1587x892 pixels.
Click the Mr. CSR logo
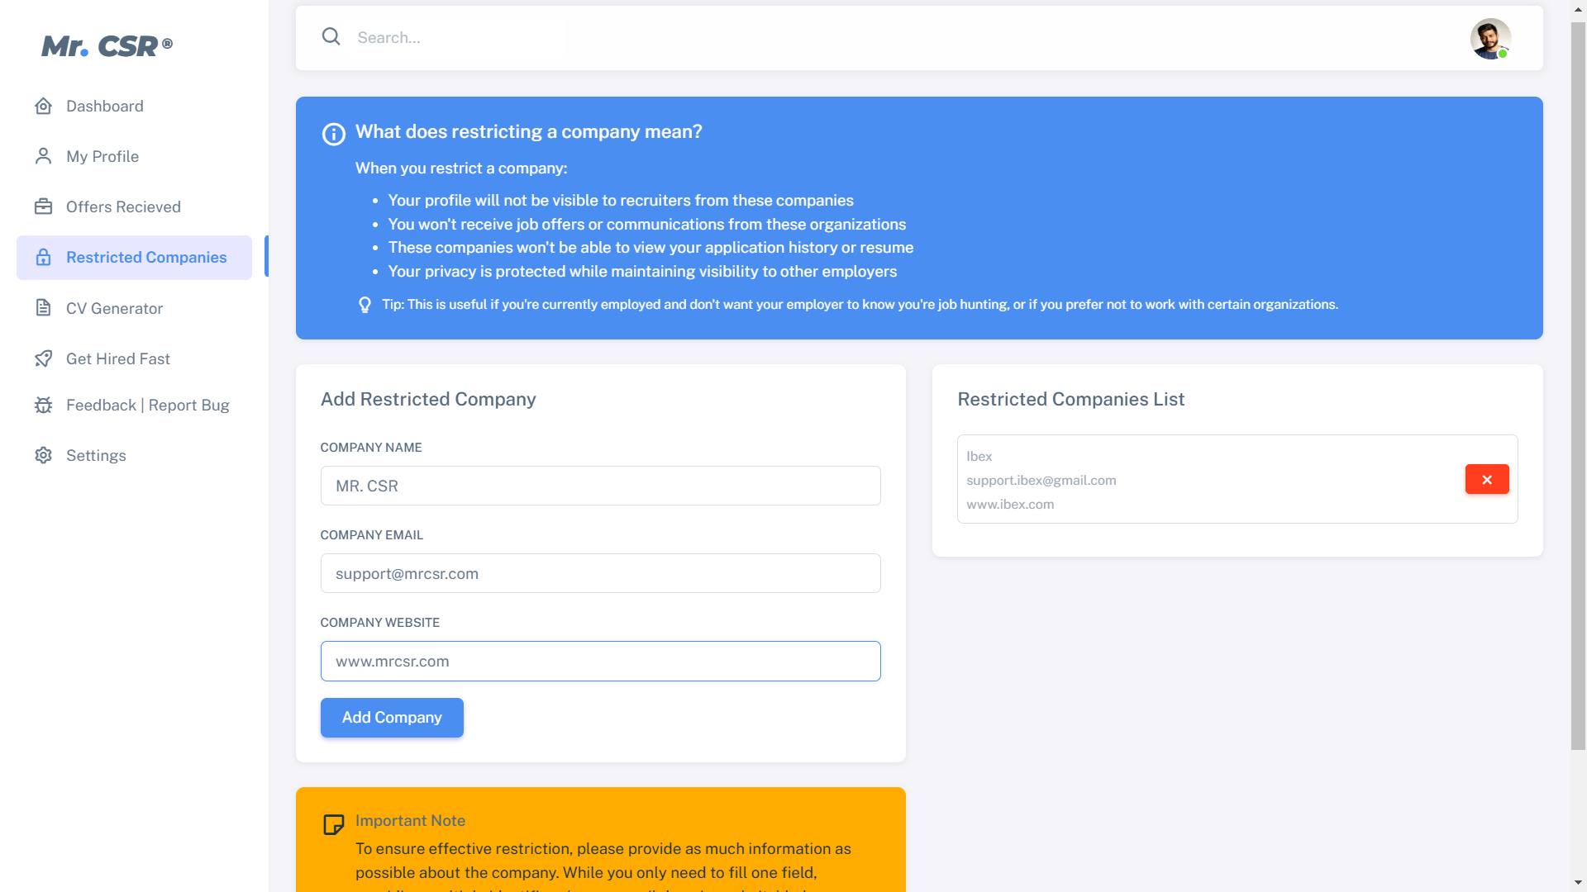coord(107,46)
